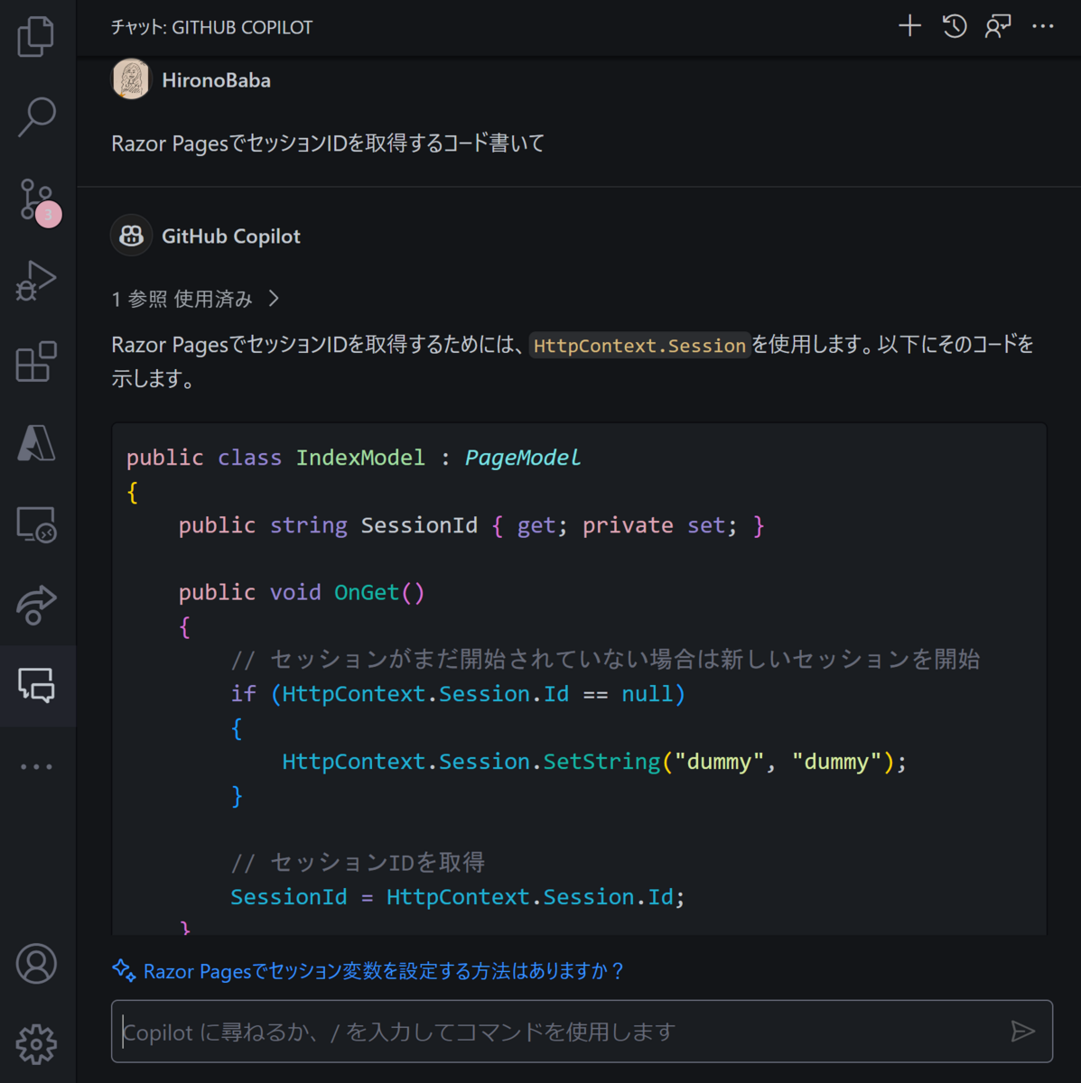Open the Azure view in activity bar
This screenshot has height=1083, width=1081.
point(36,442)
